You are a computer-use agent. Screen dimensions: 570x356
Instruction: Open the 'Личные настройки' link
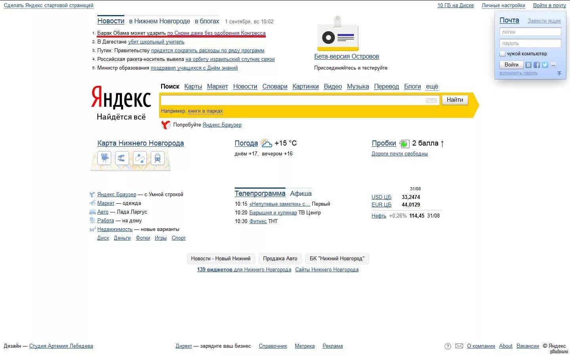(x=503, y=6)
